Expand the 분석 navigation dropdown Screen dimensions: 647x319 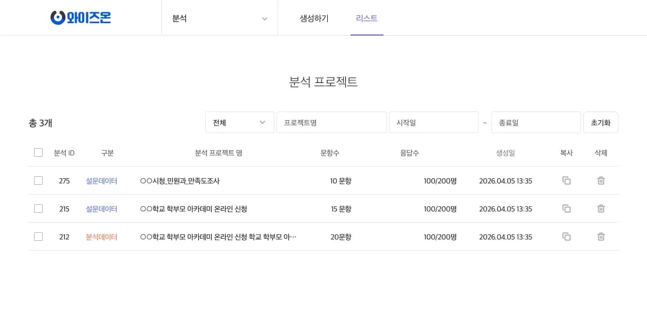220,18
